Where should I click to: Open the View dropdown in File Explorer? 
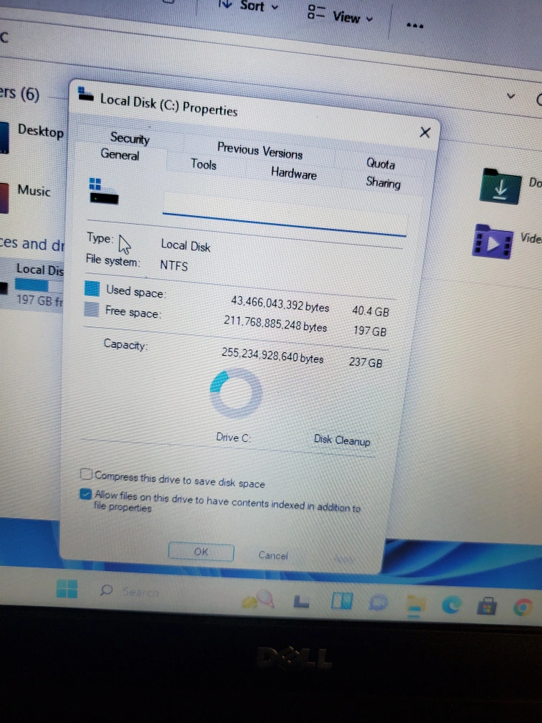coord(340,15)
